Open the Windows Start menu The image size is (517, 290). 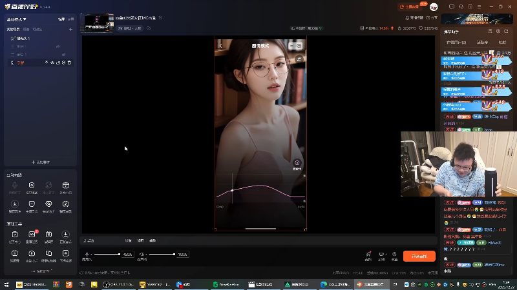(6, 284)
